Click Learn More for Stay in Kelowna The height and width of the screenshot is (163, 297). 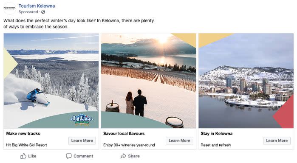pos(277,141)
